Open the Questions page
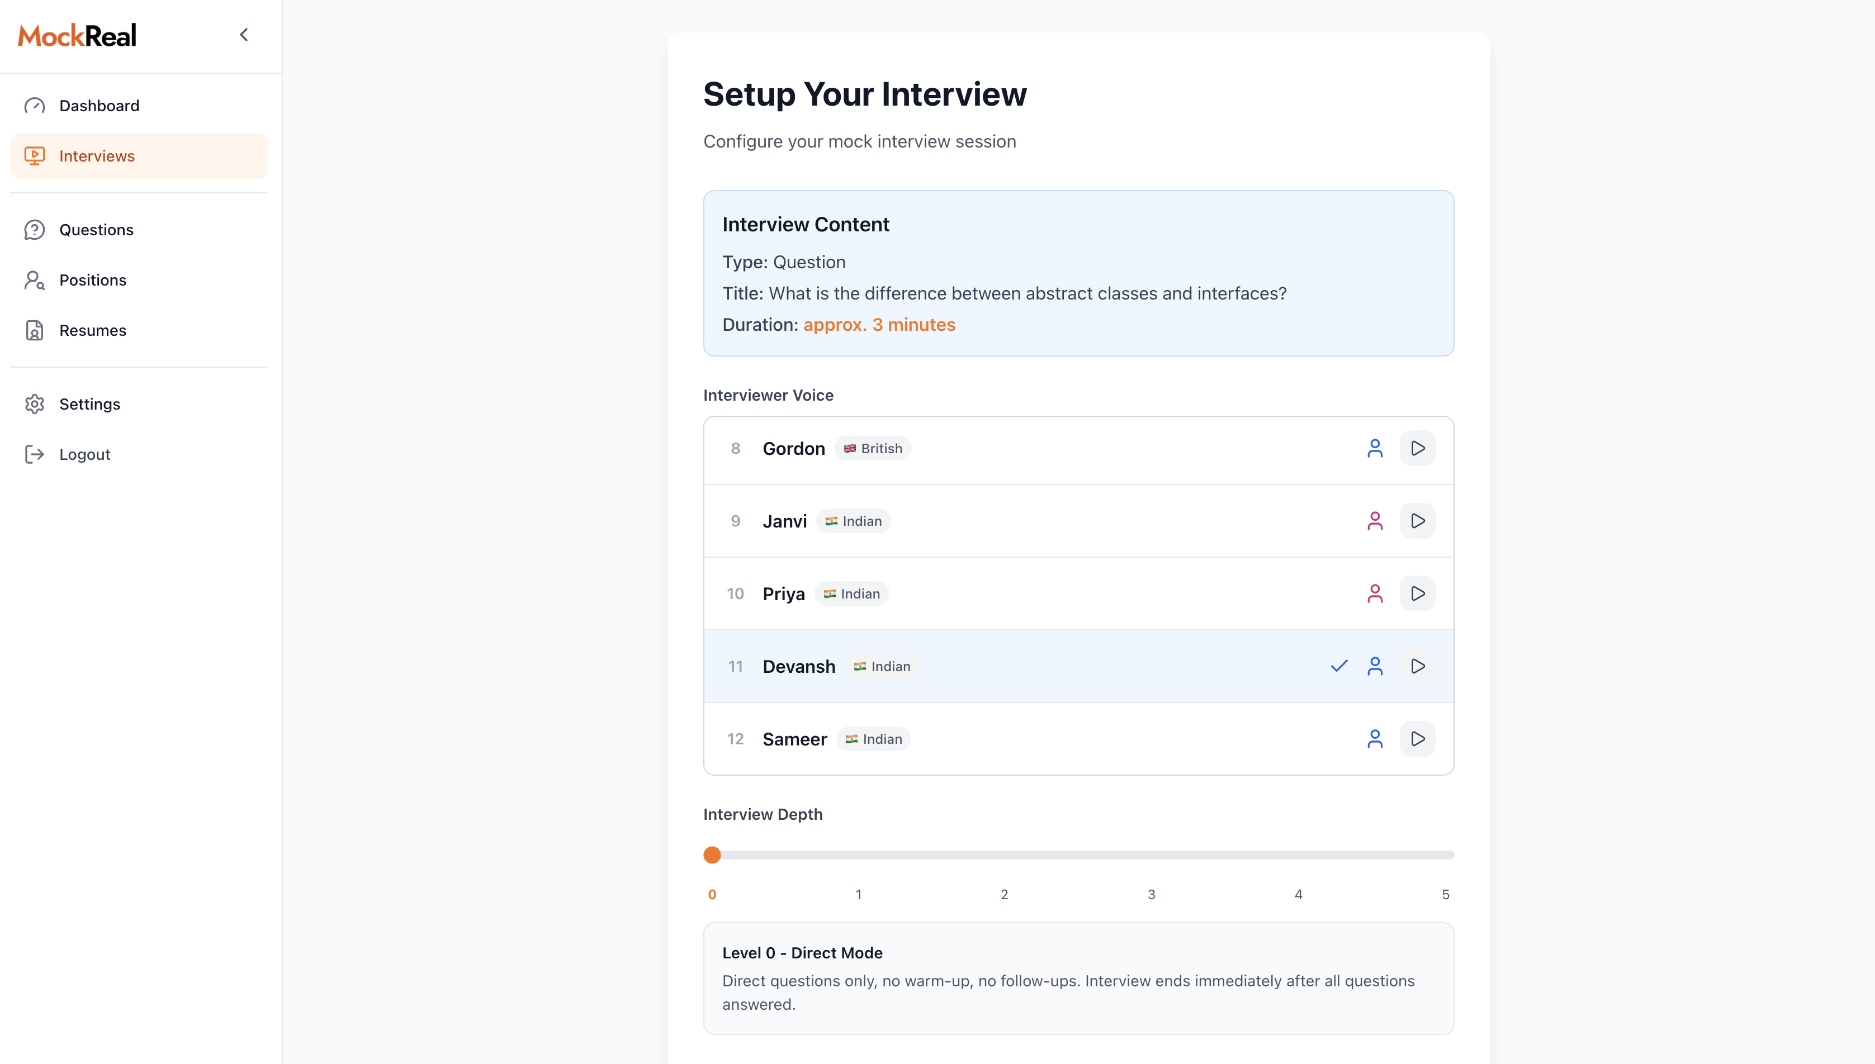The width and height of the screenshot is (1875, 1064). pos(96,230)
